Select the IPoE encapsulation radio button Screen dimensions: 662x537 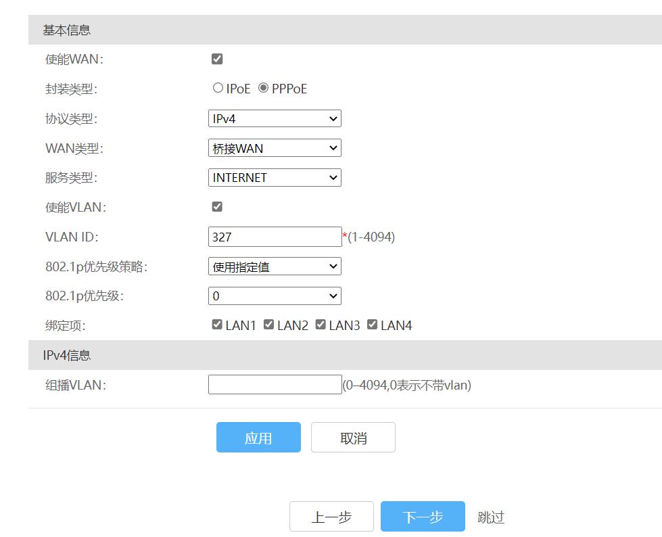(218, 88)
